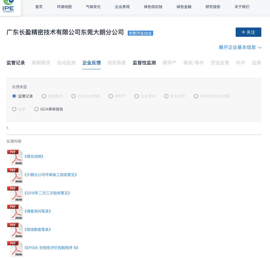Switch to the 监管记录 tab
Image resolution: width=270 pixels, height=258 pixels.
coord(16,63)
